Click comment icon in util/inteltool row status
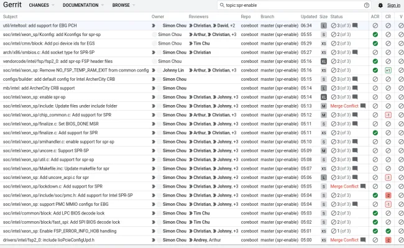 355,25
